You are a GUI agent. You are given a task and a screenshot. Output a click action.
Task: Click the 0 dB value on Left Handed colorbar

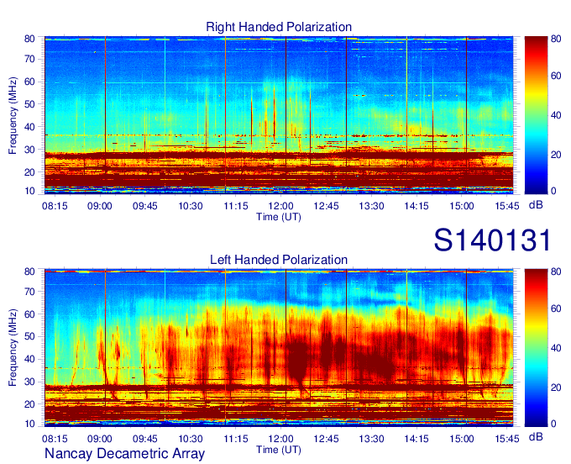pyautogui.click(x=553, y=424)
